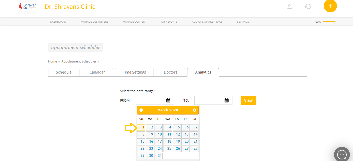Pick date 14 in March calendar
Image resolution: width=353 pixels, height=161 pixels.
click(x=194, y=134)
